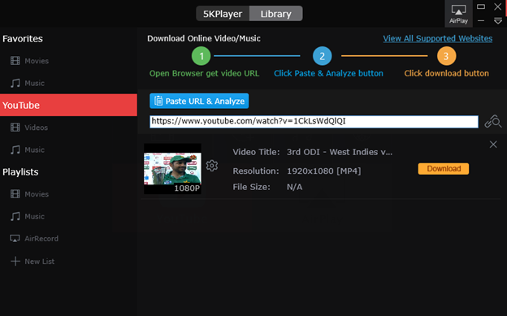Image resolution: width=507 pixels, height=316 pixels.
Task: Click the YouTube URL input field
Action: tap(314, 122)
